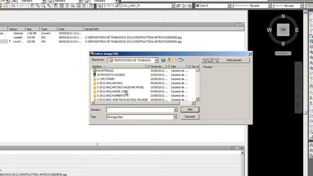The width and height of the screenshot is (313, 176).
Task: Click the Color 8 swatch in properties toolbar
Action: point(198,6)
